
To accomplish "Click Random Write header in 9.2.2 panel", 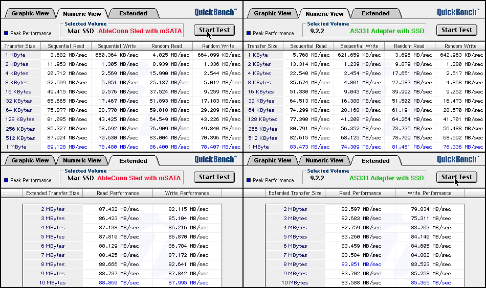I will (460, 46).
